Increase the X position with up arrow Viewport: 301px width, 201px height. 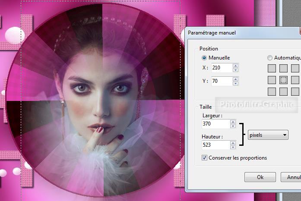[x=235, y=66]
